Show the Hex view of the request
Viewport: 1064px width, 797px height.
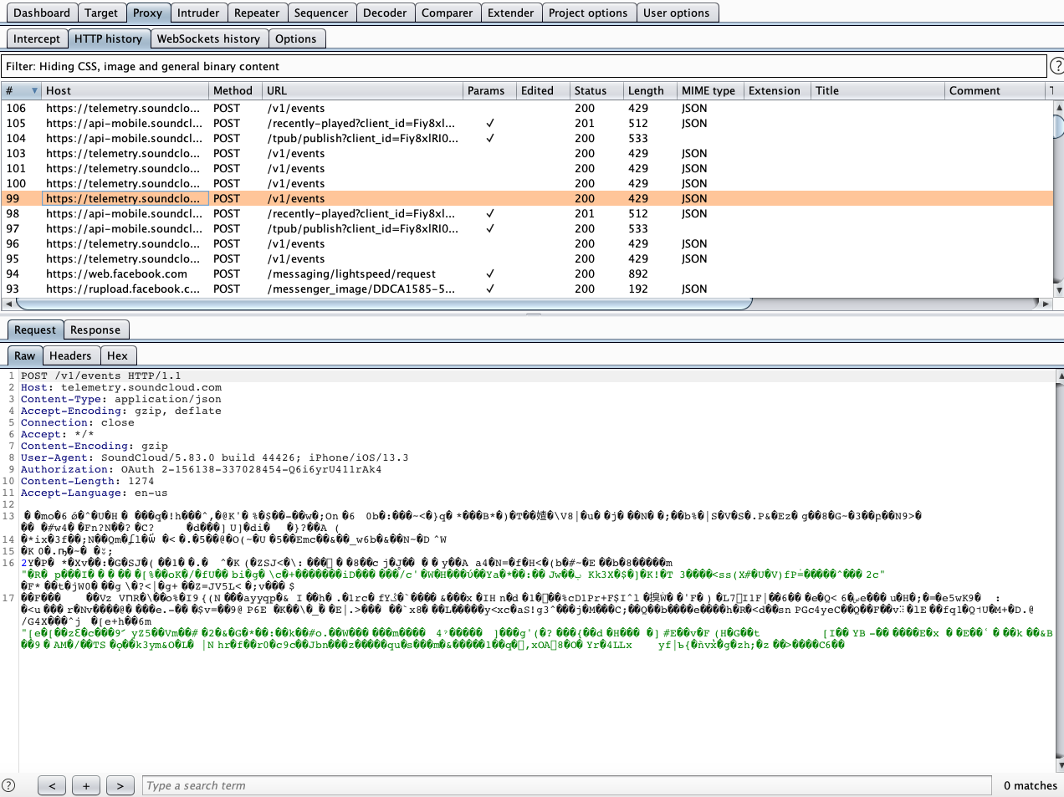point(117,355)
